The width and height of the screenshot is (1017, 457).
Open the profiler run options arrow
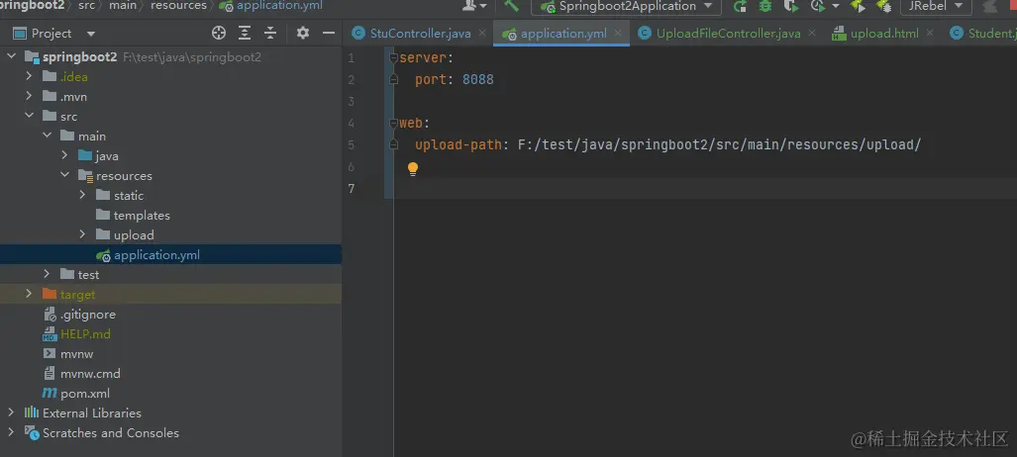point(836,7)
